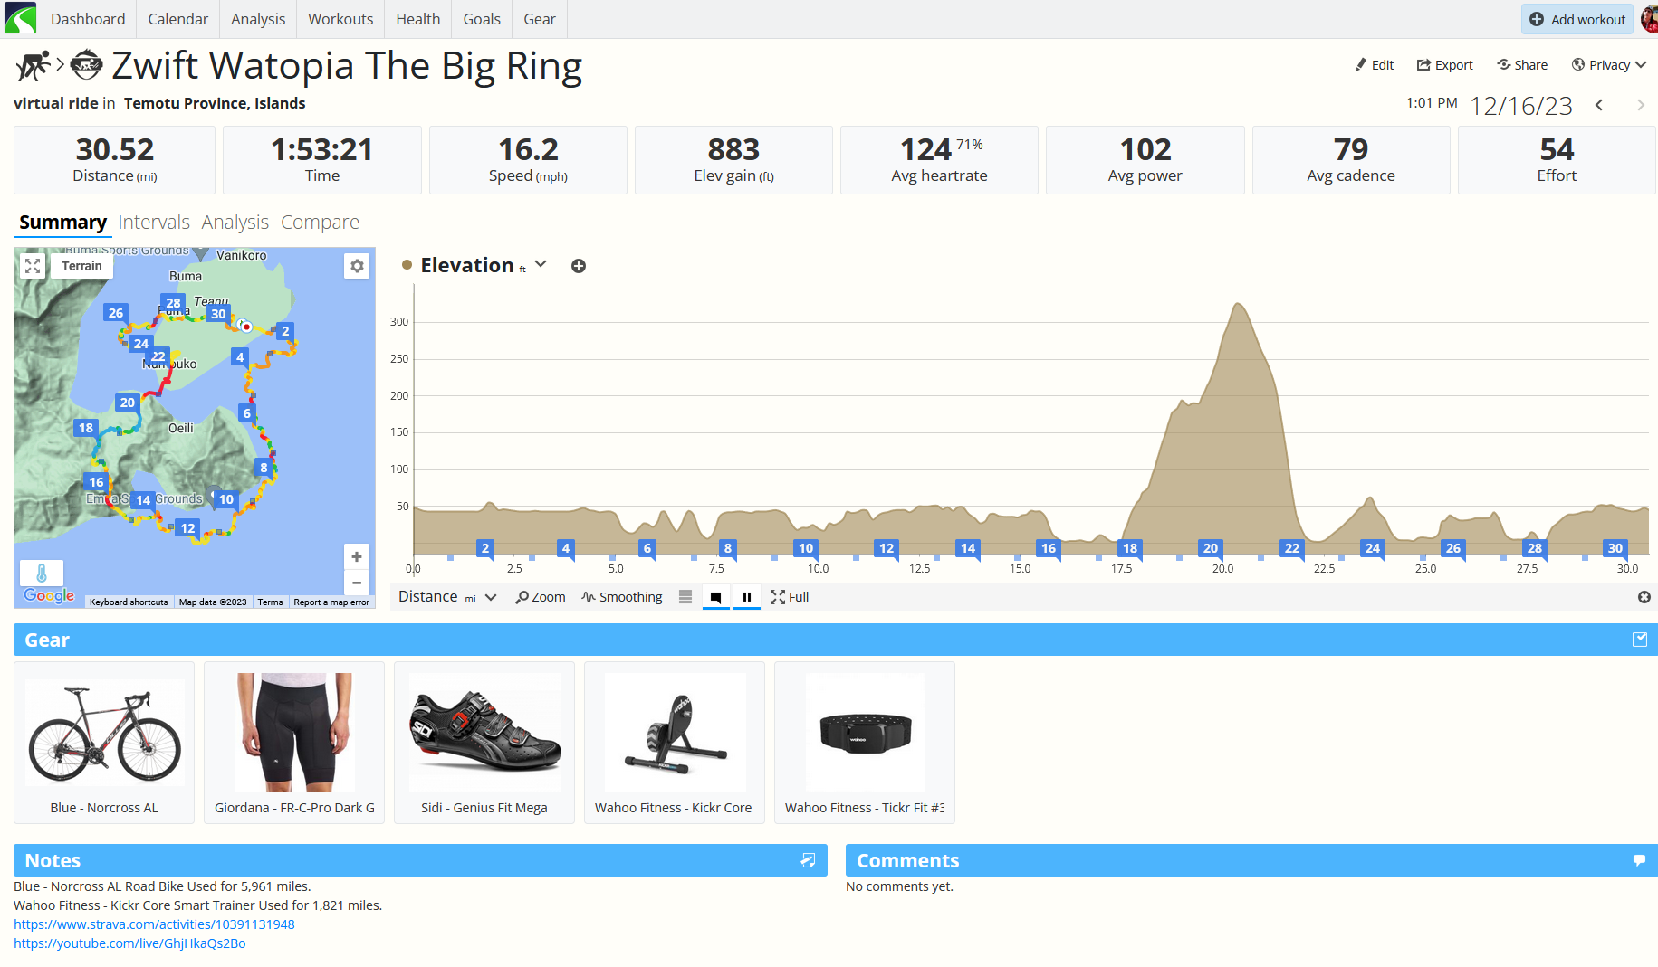Click map mile marker 16

96,482
